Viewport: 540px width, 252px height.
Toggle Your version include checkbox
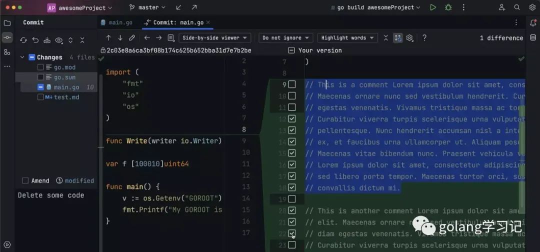click(291, 50)
